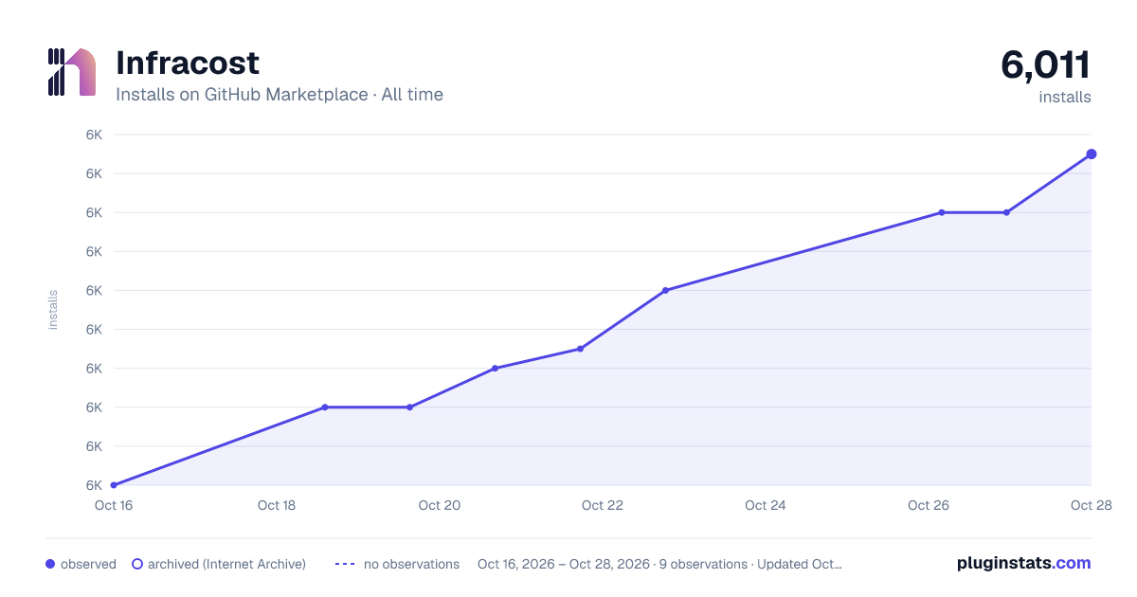Click the dashed 'no observations' legend line
The height and width of the screenshot is (597, 1137).
(x=345, y=564)
